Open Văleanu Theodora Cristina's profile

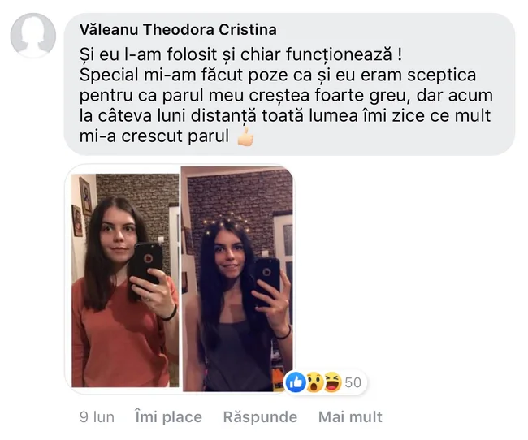178,29
